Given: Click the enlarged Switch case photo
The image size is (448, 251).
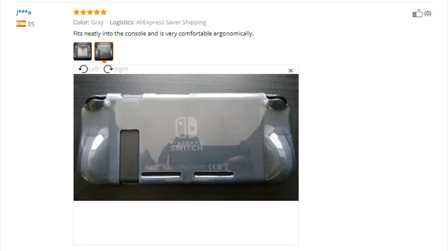Looking at the screenshot, I should pyautogui.click(x=186, y=137).
